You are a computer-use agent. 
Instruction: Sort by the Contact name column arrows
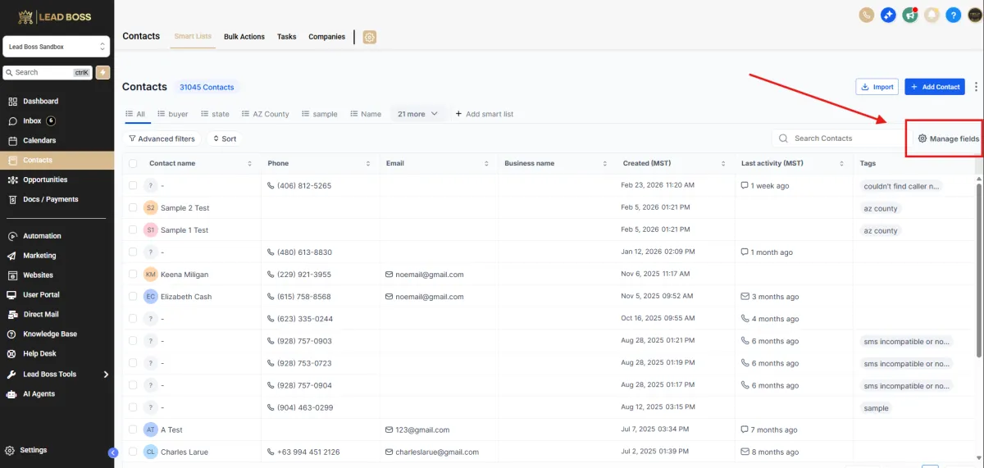[249, 164]
